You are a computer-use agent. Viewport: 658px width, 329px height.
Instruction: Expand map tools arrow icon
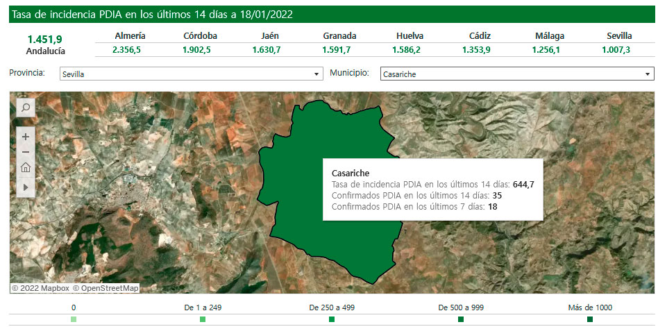[x=26, y=187]
